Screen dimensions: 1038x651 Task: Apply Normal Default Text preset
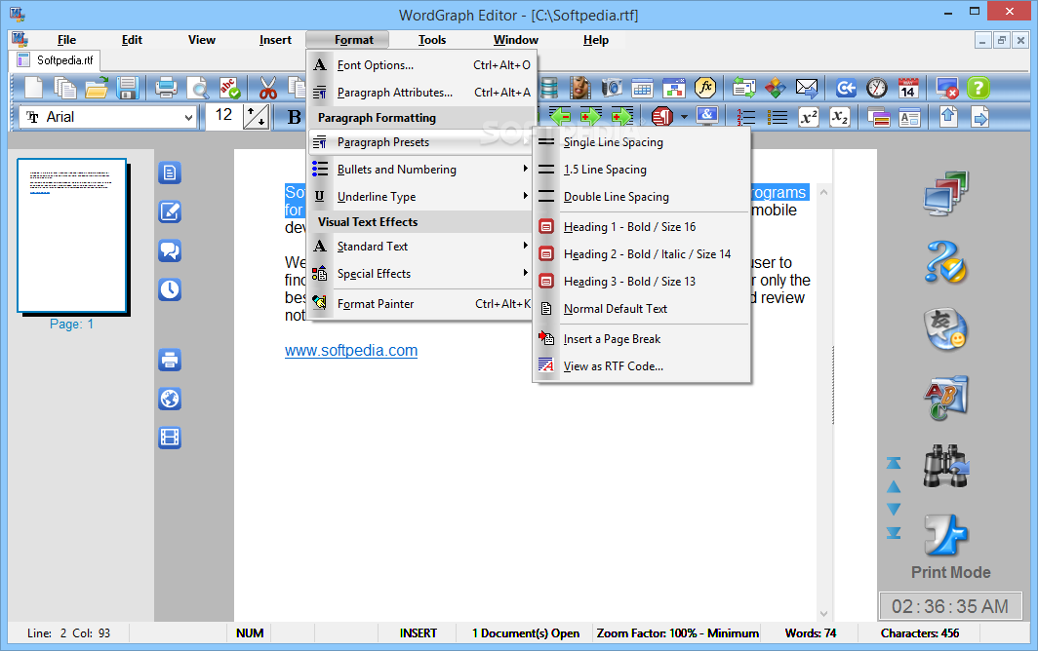642,309
